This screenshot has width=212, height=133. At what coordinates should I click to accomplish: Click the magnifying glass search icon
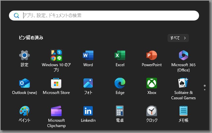tap(16, 16)
